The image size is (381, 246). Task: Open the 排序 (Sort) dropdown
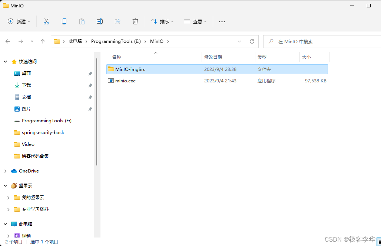162,21
